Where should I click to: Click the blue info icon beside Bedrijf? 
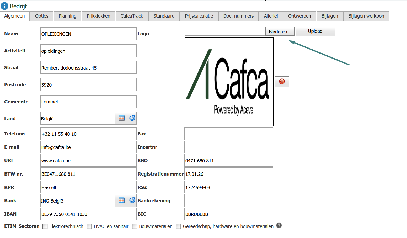point(4,6)
